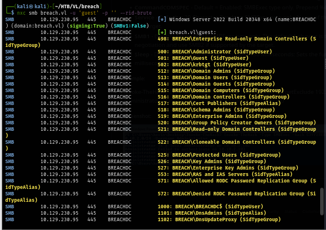Click the wrapped 'idTypeAlias)' line fragment
The image size is (326, 230).
pyautogui.click(x=23, y=187)
